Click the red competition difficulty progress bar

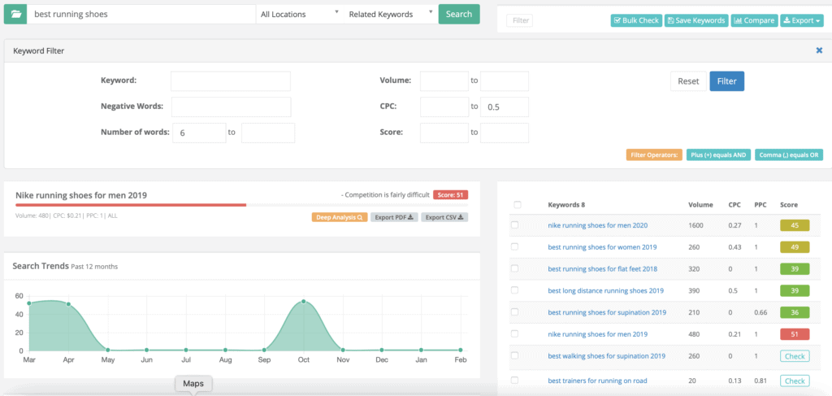[x=131, y=205]
